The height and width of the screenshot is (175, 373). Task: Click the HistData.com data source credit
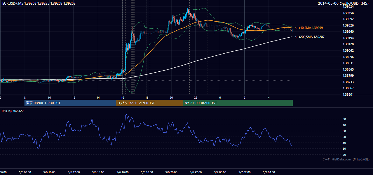(346, 159)
